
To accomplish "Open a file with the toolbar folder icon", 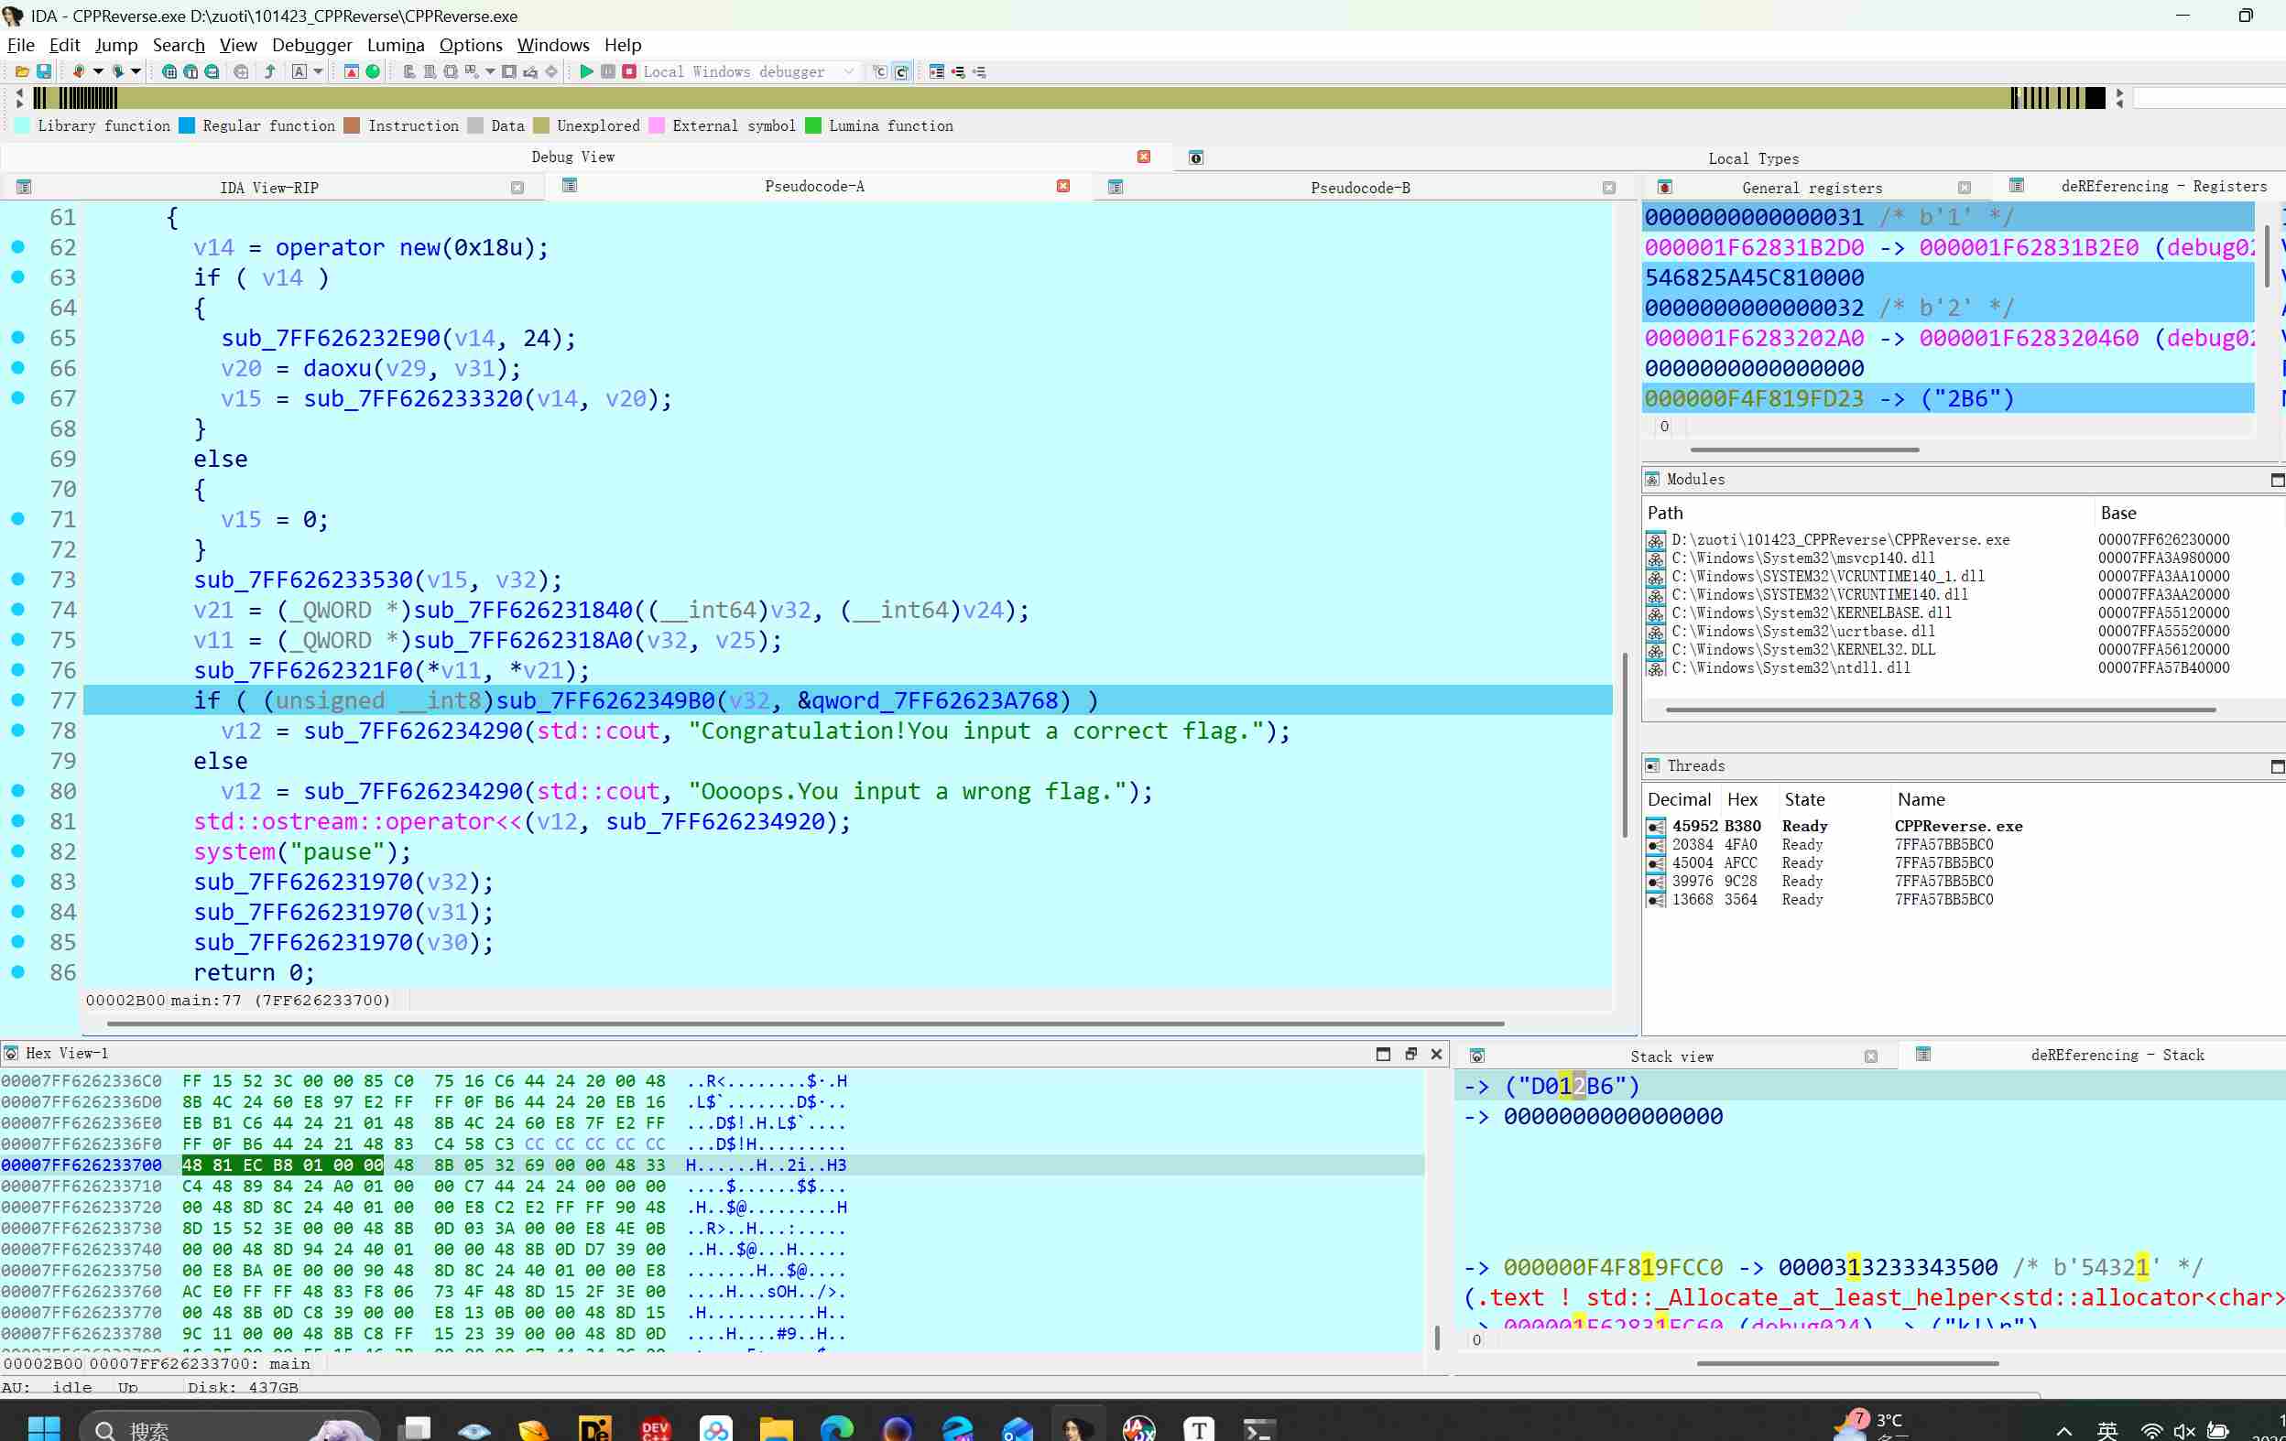I will (x=22, y=72).
